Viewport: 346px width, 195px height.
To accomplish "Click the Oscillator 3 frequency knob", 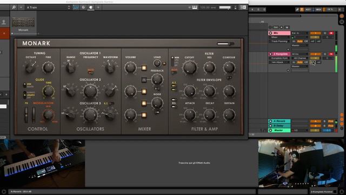I will [90, 114].
